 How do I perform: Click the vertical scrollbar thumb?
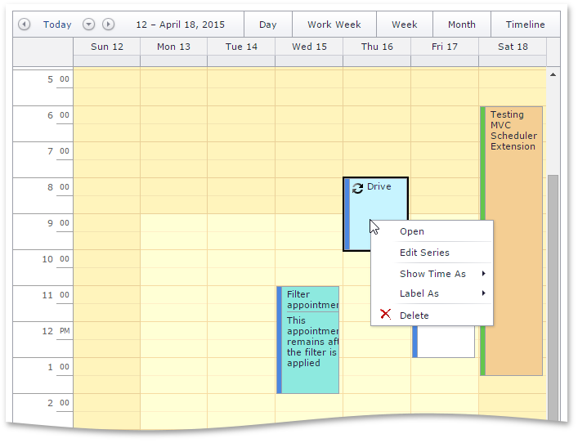coord(553,297)
